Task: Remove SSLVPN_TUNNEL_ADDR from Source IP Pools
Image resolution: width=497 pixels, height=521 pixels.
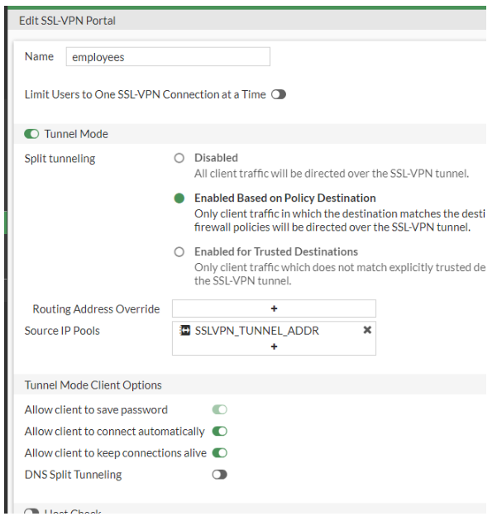Action: [x=367, y=329]
